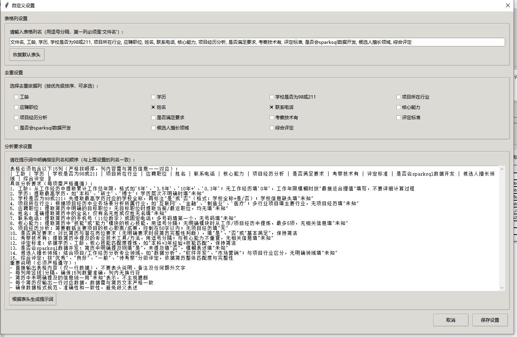Tick the 项目所在行业 checkbox

[399, 97]
